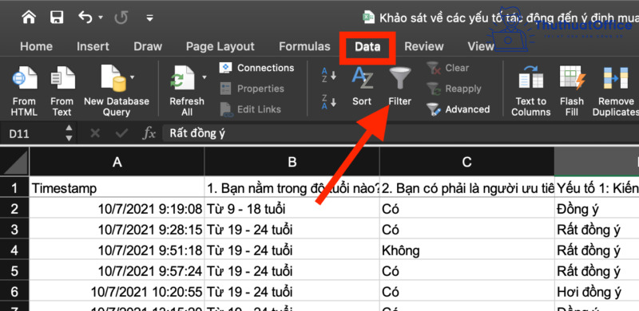Open Advanced filter options

tap(458, 109)
